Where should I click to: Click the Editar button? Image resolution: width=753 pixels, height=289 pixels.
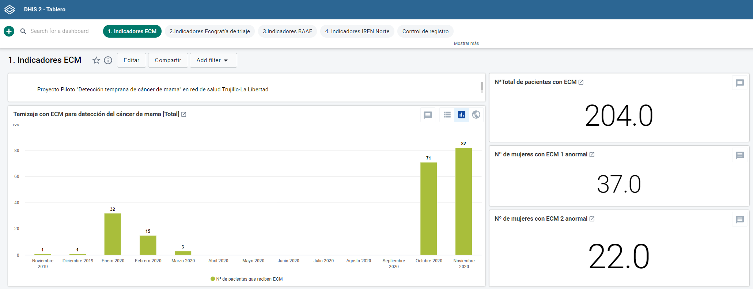point(132,60)
